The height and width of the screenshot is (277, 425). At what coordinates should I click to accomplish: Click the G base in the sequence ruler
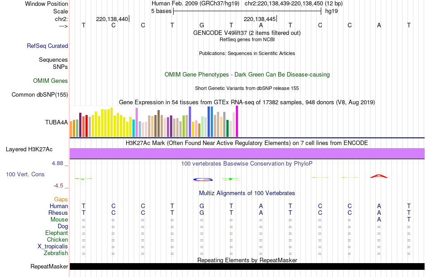[x=202, y=25]
